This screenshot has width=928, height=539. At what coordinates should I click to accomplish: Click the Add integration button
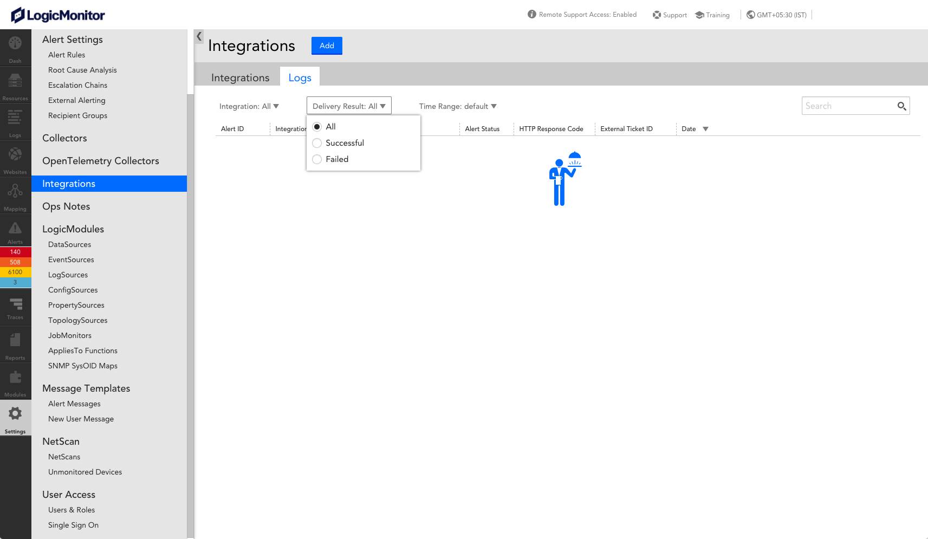coord(327,46)
